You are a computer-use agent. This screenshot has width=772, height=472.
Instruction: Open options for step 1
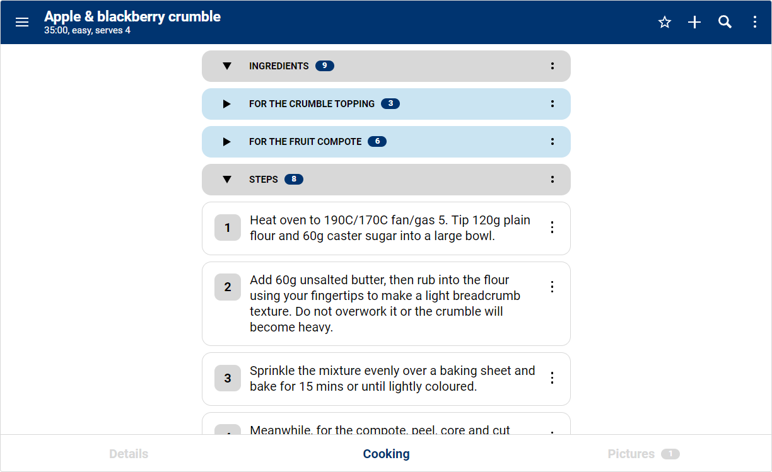[553, 227]
